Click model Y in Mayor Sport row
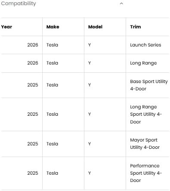Viewport: 170px width, 191px height. (90, 144)
